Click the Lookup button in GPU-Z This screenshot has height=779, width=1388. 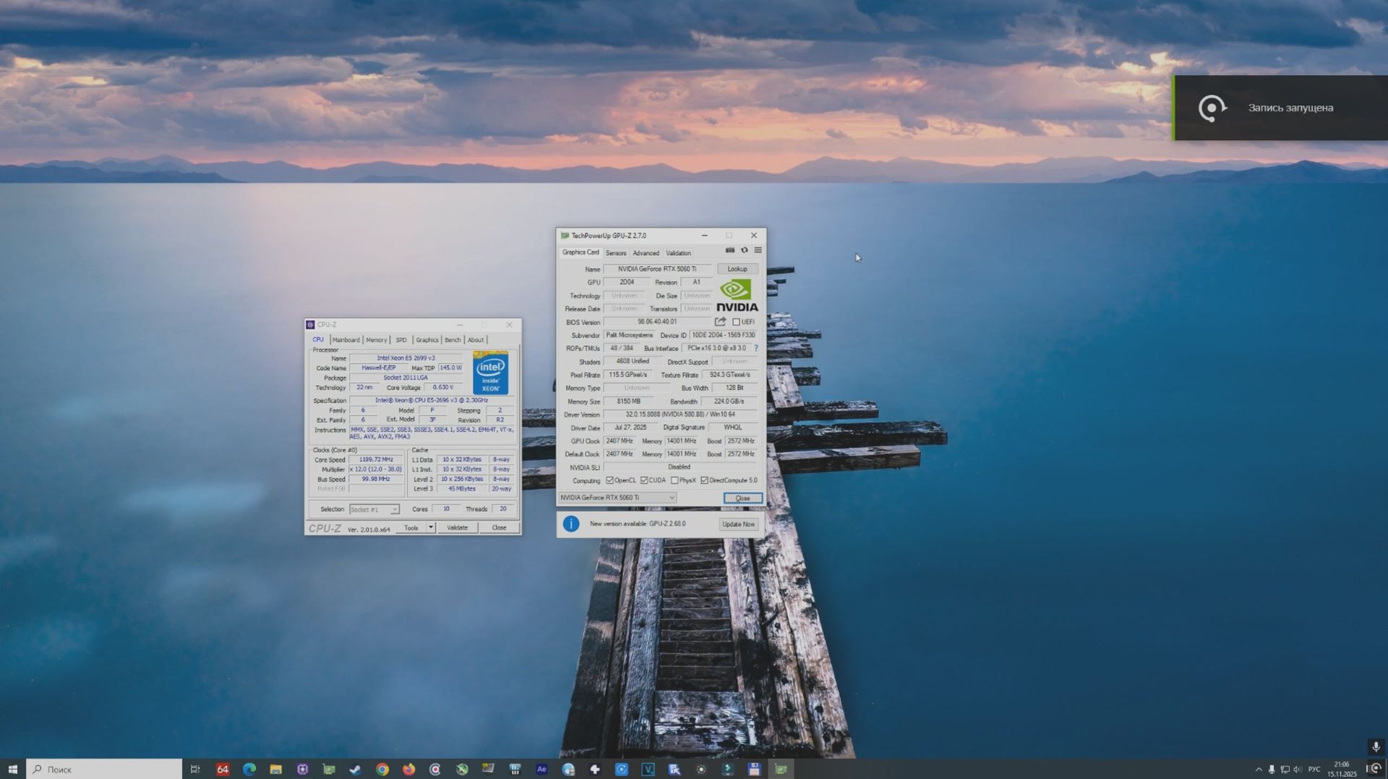pyautogui.click(x=737, y=268)
